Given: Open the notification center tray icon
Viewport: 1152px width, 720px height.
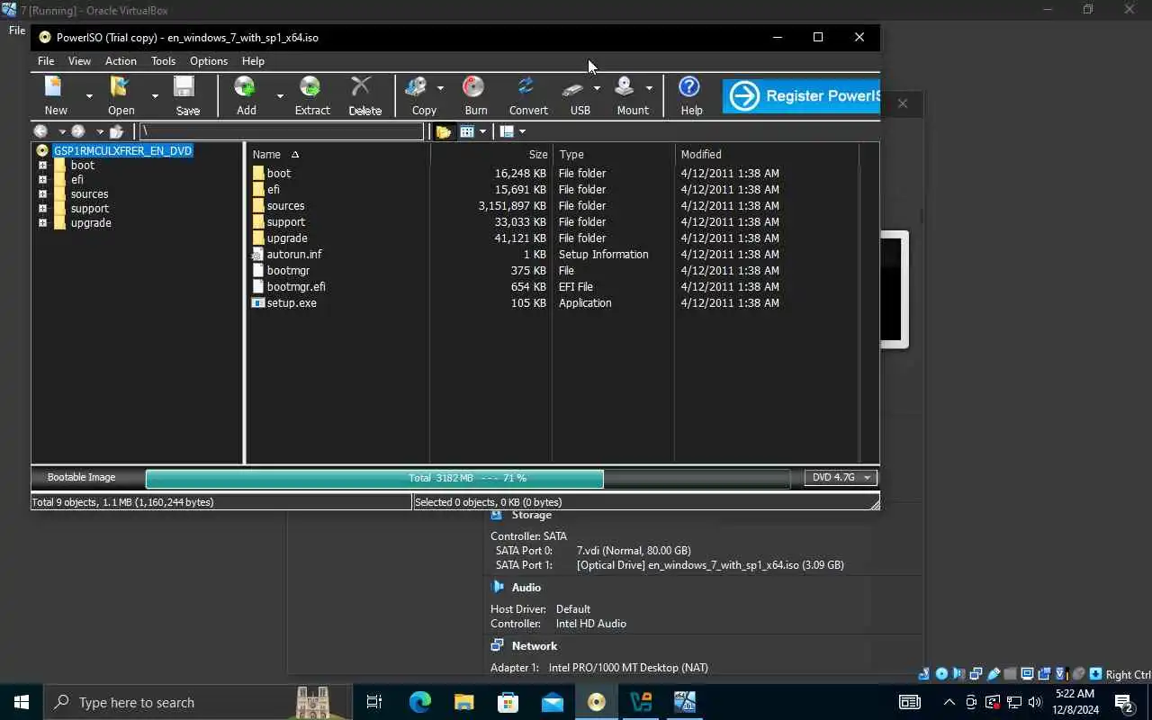Looking at the screenshot, I should point(1123,702).
